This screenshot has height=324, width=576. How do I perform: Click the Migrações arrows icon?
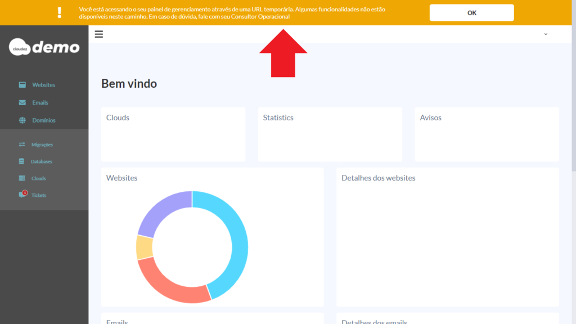tap(22, 145)
